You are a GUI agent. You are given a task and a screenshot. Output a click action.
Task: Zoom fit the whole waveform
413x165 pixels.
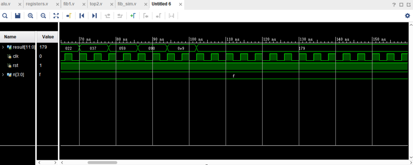click(x=56, y=16)
